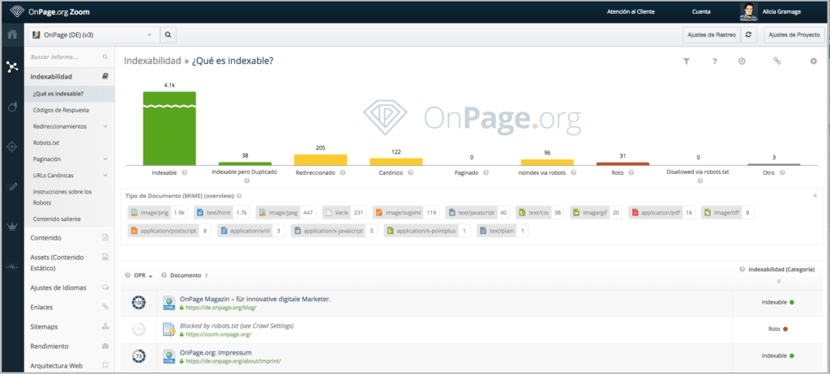This screenshot has height=374, width=830.
Task: Click the help icon beside Canónico label
Action: [411, 172]
